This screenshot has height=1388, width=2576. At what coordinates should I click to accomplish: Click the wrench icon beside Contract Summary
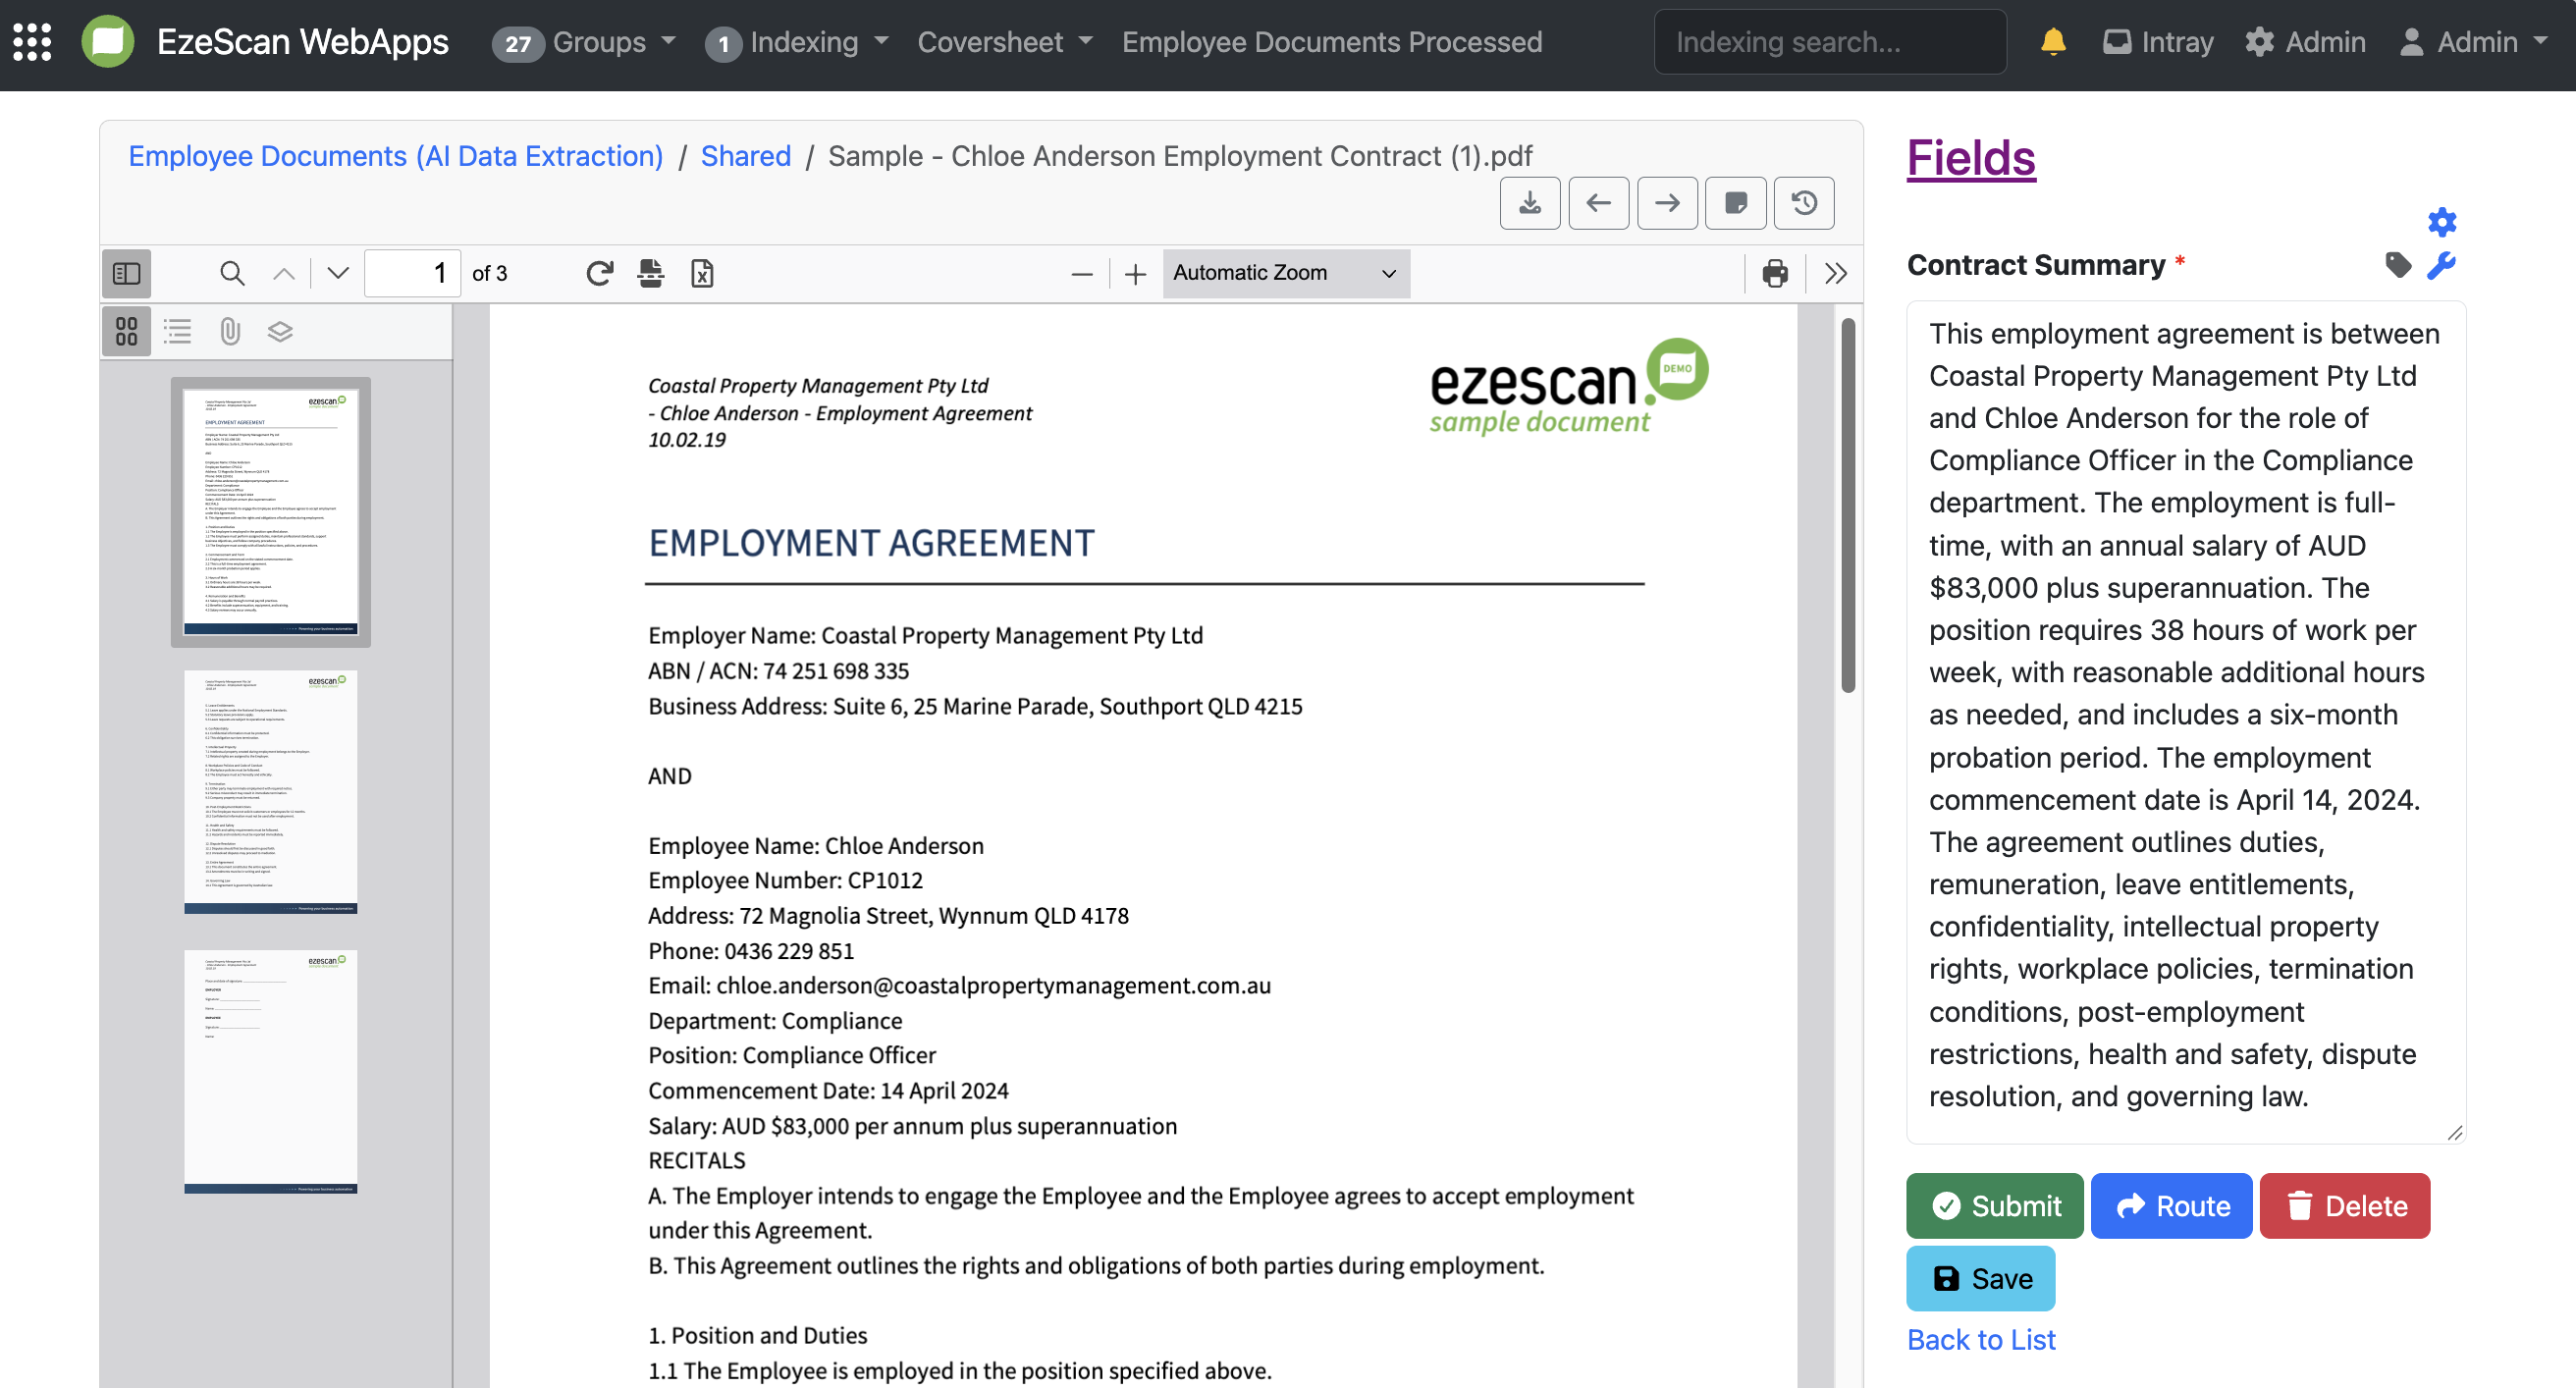point(2442,265)
